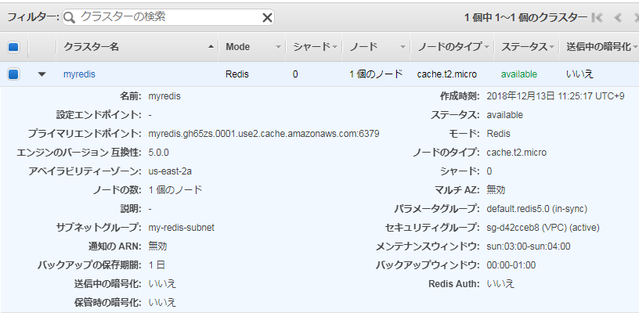Open the シャード column filter dropdown
This screenshot has width=639, height=313.
[334, 47]
